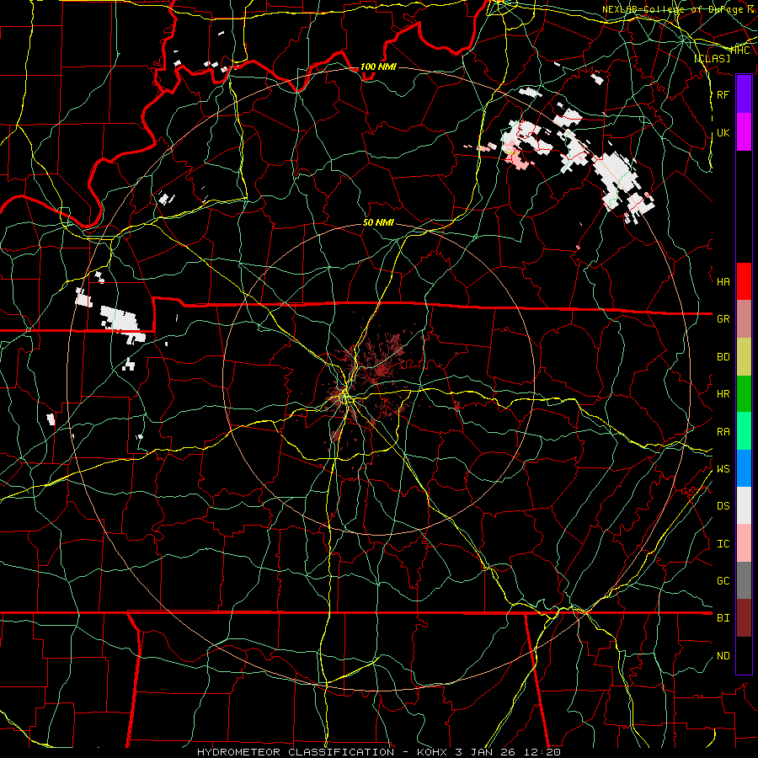Screen dimensions: 758x758
Task: Click the ND black legend swatch
Action: tap(744, 655)
